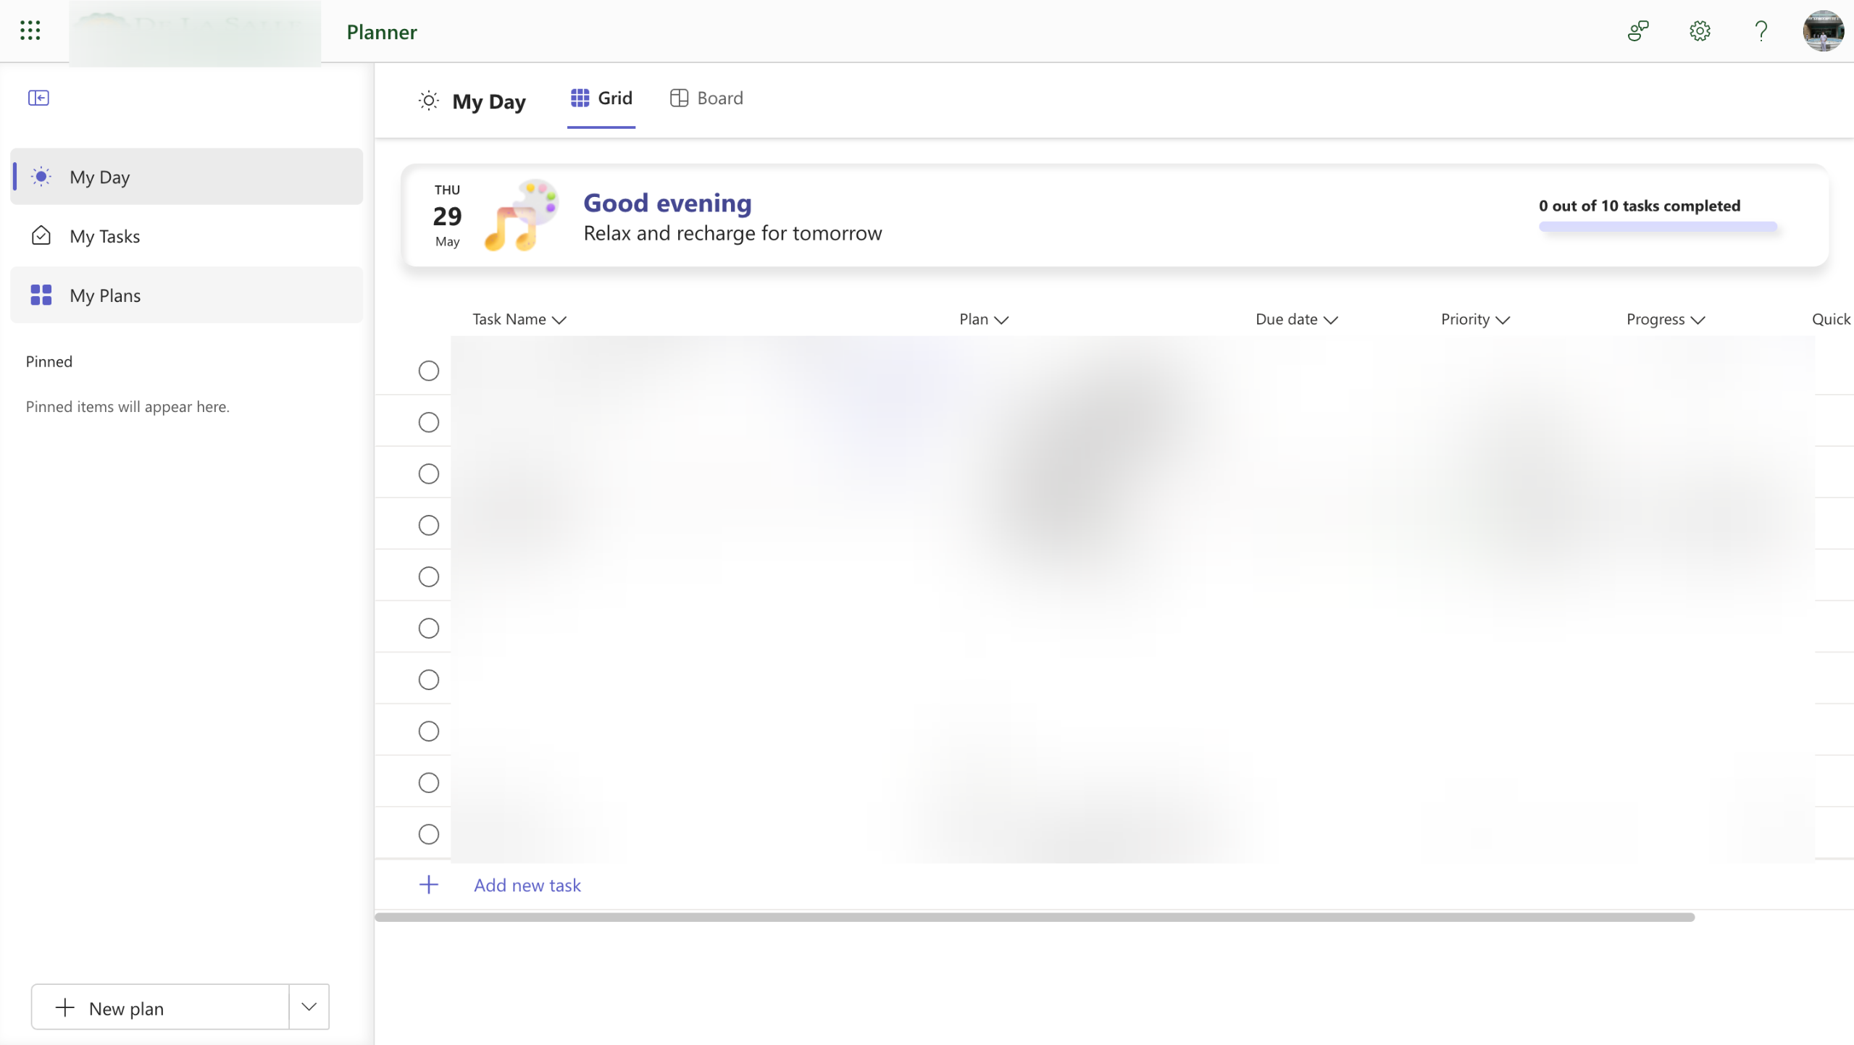This screenshot has width=1854, height=1045.
Task: Mark the fourth task row complete
Action: pos(429,525)
